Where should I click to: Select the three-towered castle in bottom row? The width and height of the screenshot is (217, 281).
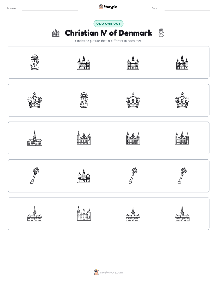tap(84, 213)
